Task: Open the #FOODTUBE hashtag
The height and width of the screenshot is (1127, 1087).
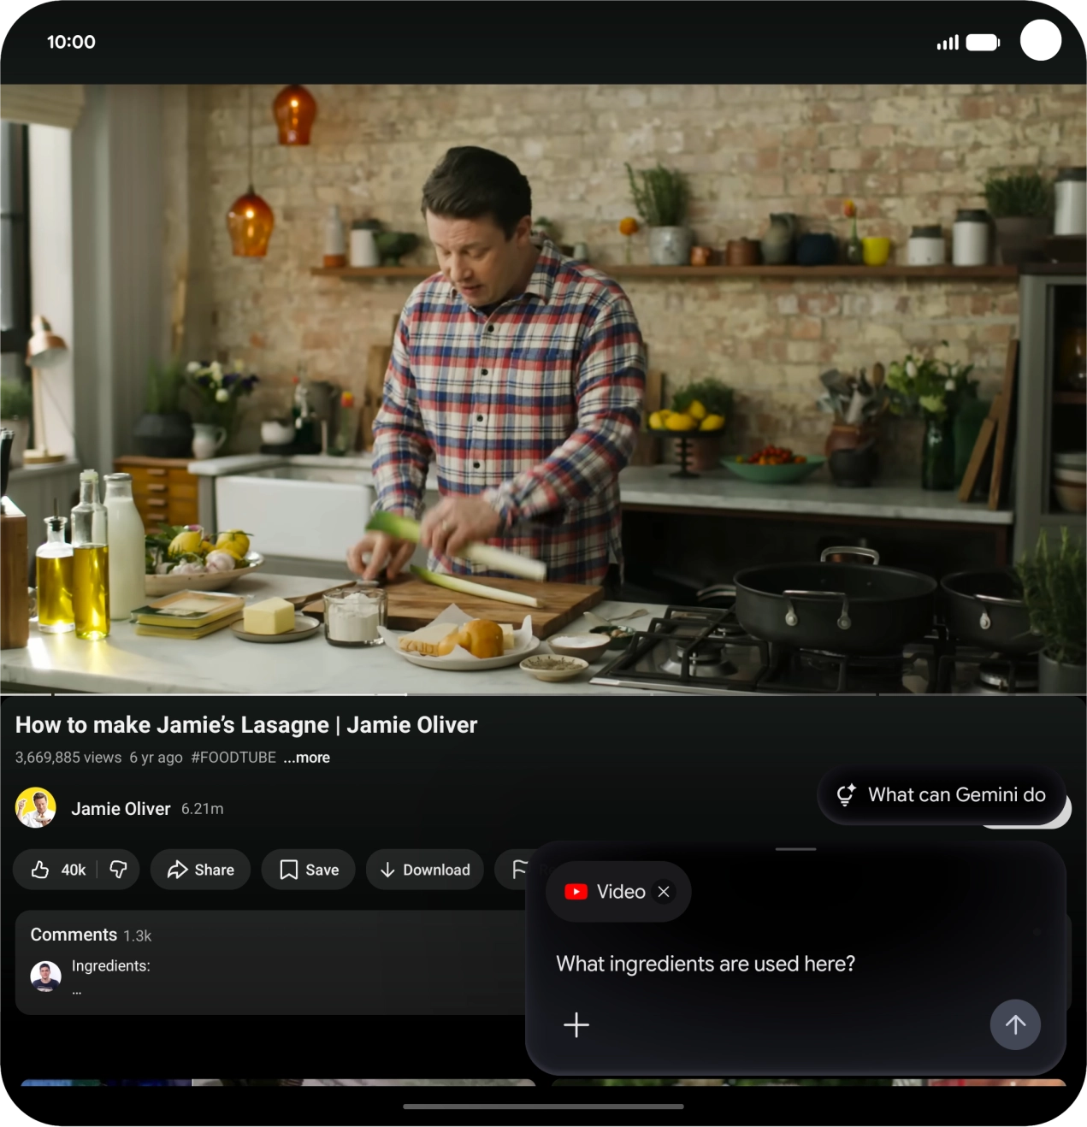Action: pyautogui.click(x=233, y=758)
